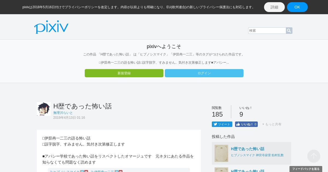The image size is (328, 172).
Task: Click the 新規登録 sign-up button
Action: (x=124, y=73)
